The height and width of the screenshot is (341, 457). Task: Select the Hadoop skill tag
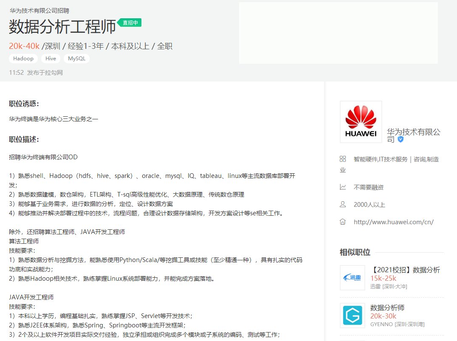tap(23, 59)
